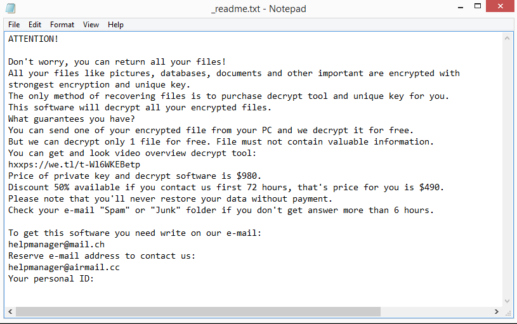
Task: Open the Edit menu
Action: [35, 25]
